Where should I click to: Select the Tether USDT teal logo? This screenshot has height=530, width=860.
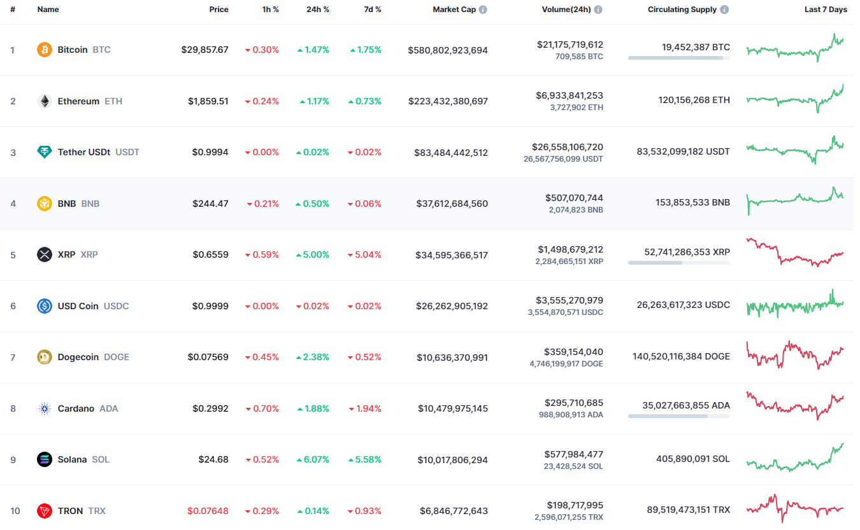[x=43, y=152]
